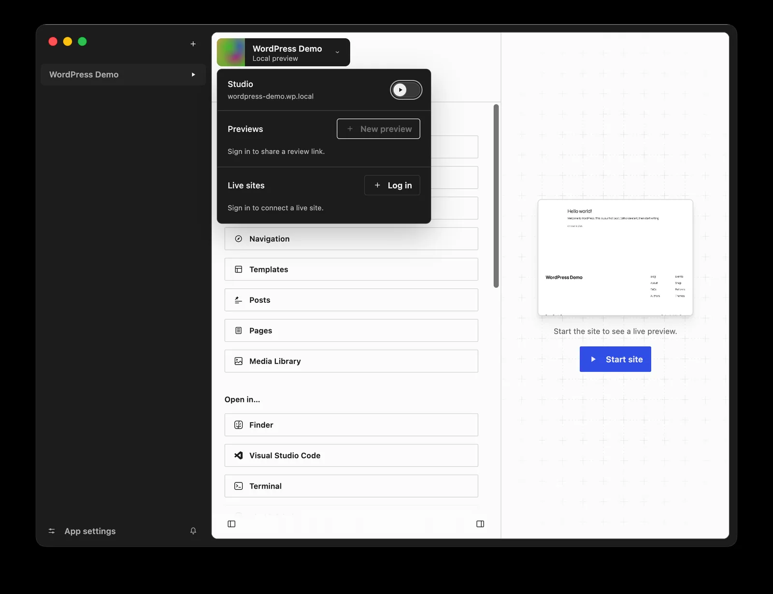
Task: Open the Posts icon
Action: 239,300
